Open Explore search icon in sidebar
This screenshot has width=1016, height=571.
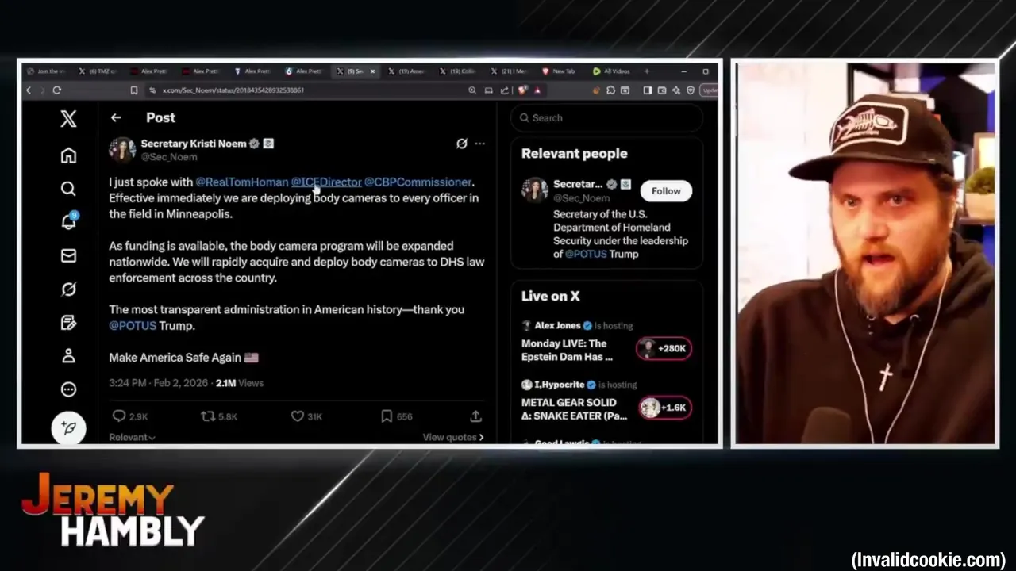click(68, 189)
